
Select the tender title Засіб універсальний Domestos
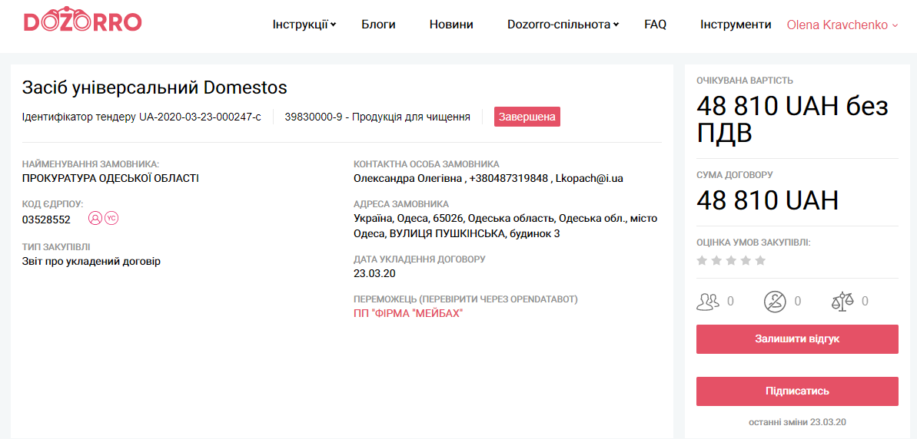(154, 87)
